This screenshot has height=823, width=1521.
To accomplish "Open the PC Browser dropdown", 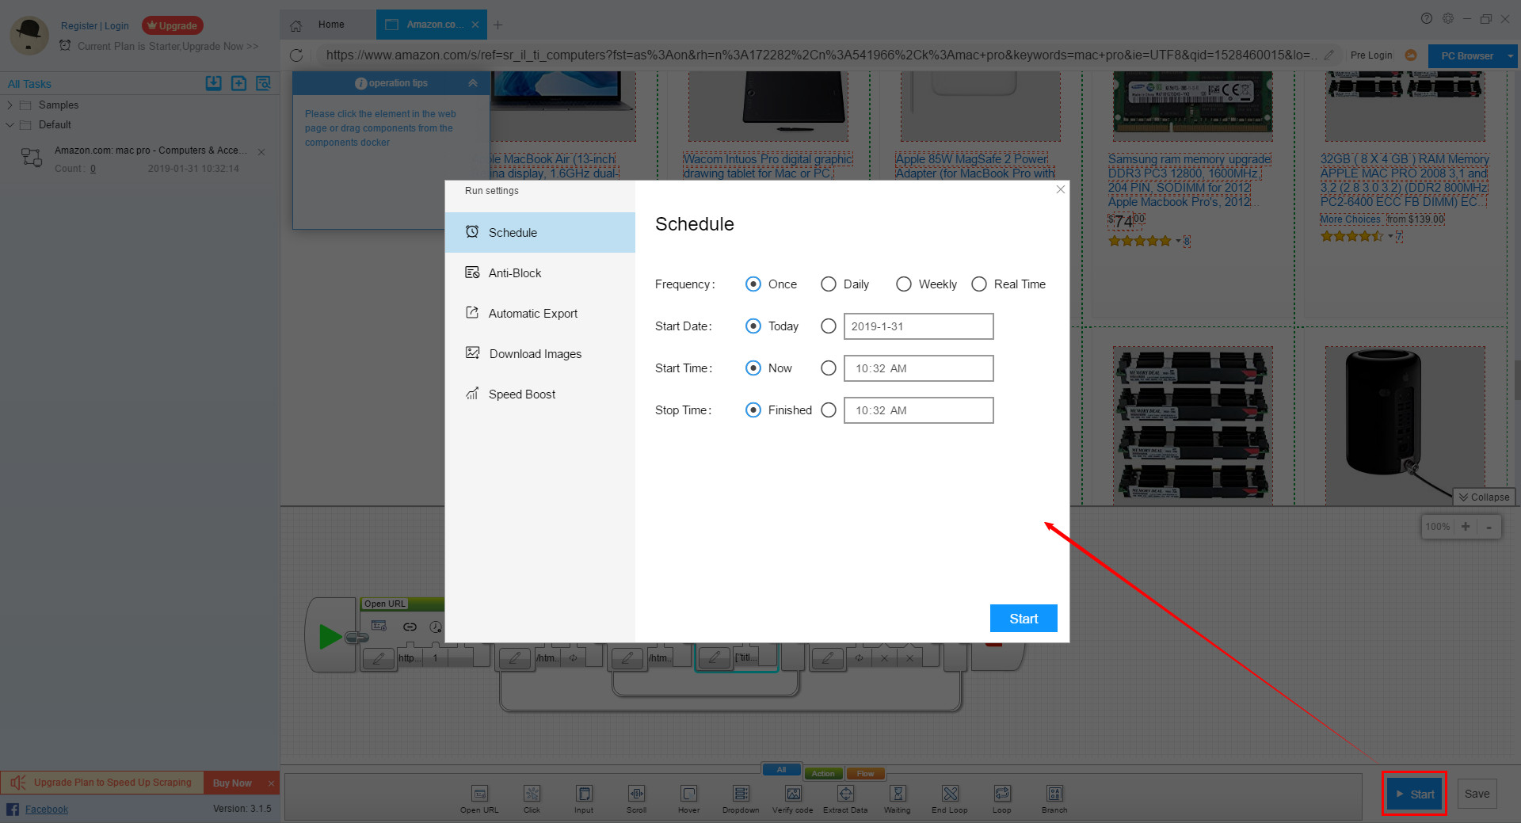I will coord(1511,55).
